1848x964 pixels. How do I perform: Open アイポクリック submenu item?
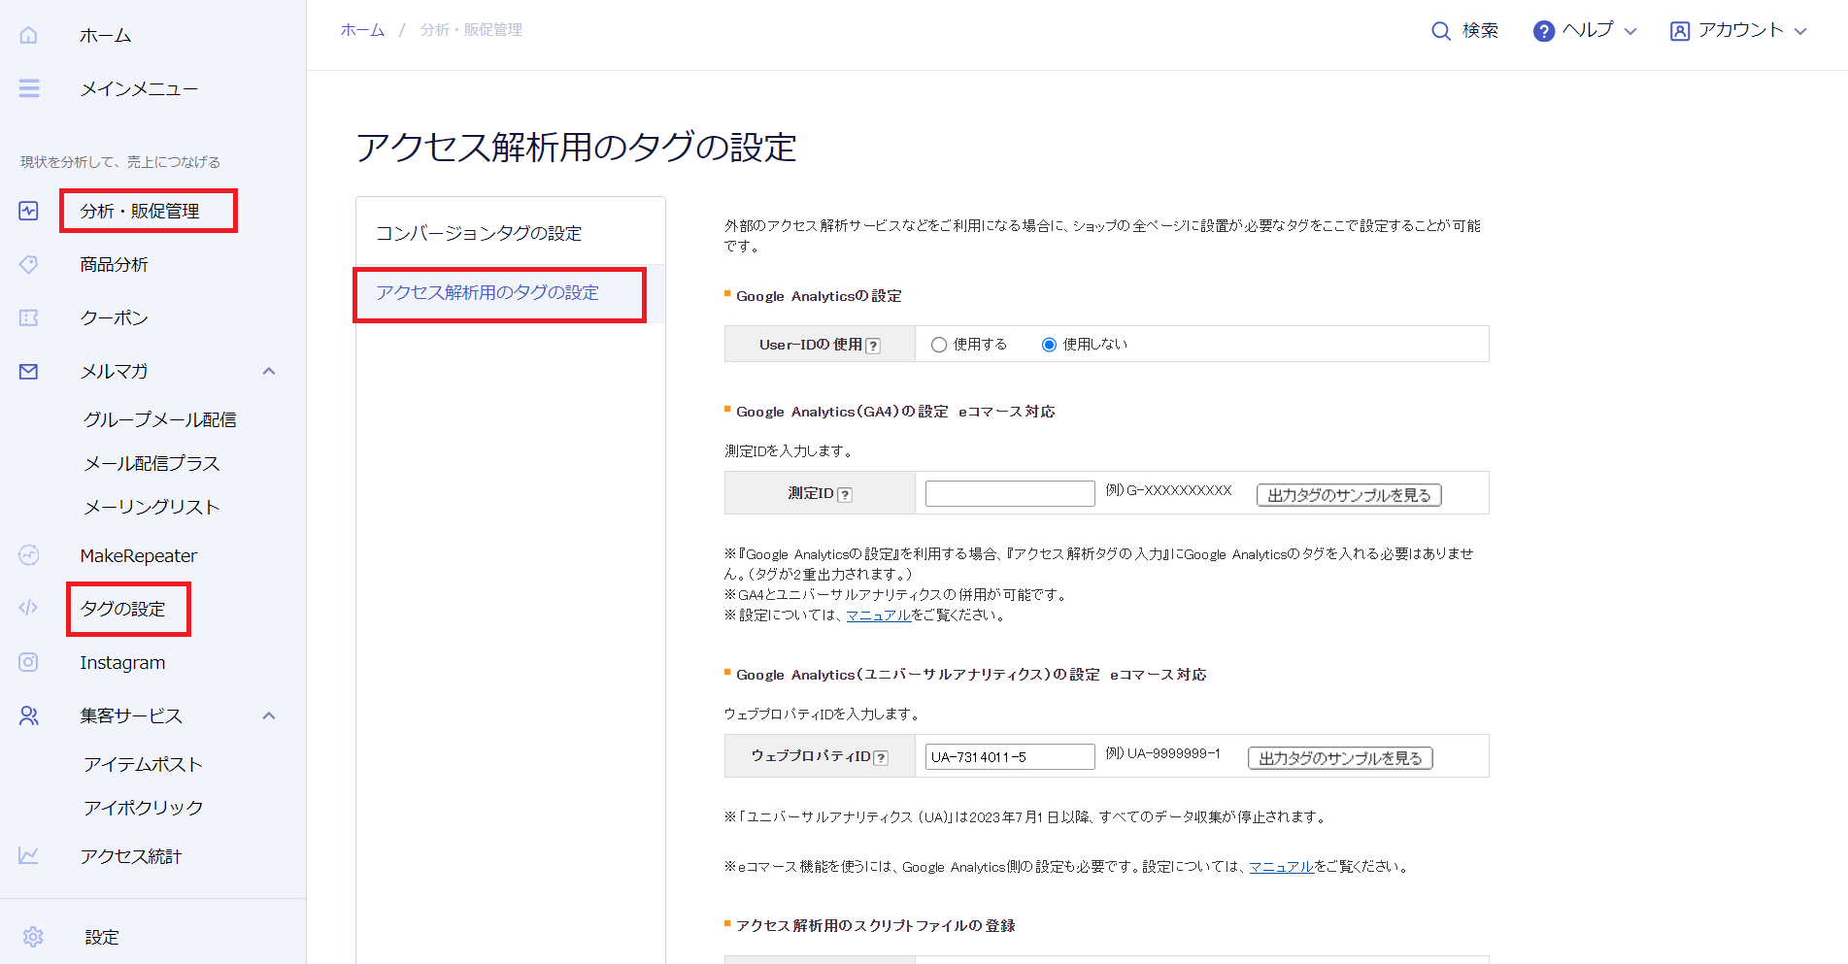pyautogui.click(x=143, y=807)
